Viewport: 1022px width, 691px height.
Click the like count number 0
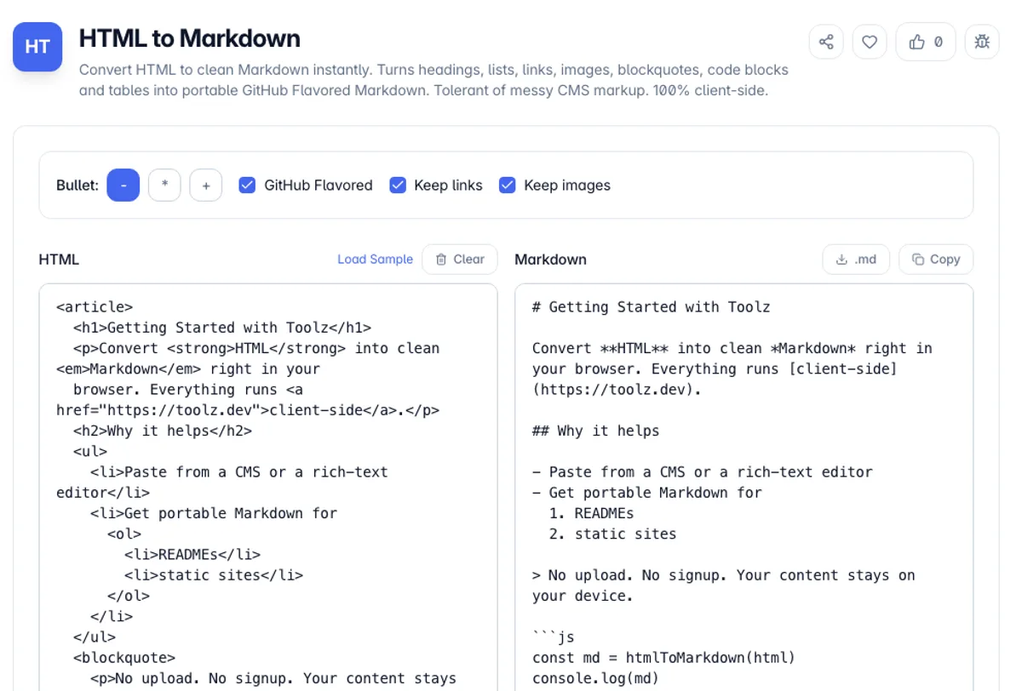[939, 42]
